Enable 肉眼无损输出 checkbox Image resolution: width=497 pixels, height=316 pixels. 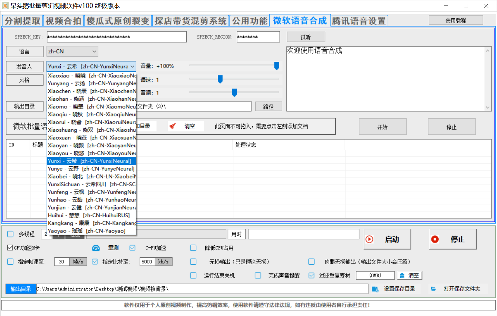tap(311, 261)
